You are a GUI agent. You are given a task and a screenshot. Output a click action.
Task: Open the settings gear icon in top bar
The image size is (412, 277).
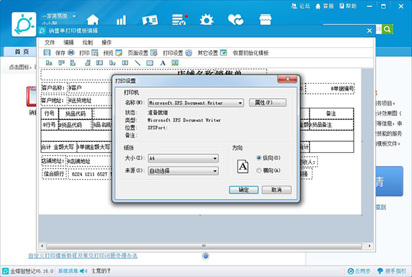click(205, 20)
